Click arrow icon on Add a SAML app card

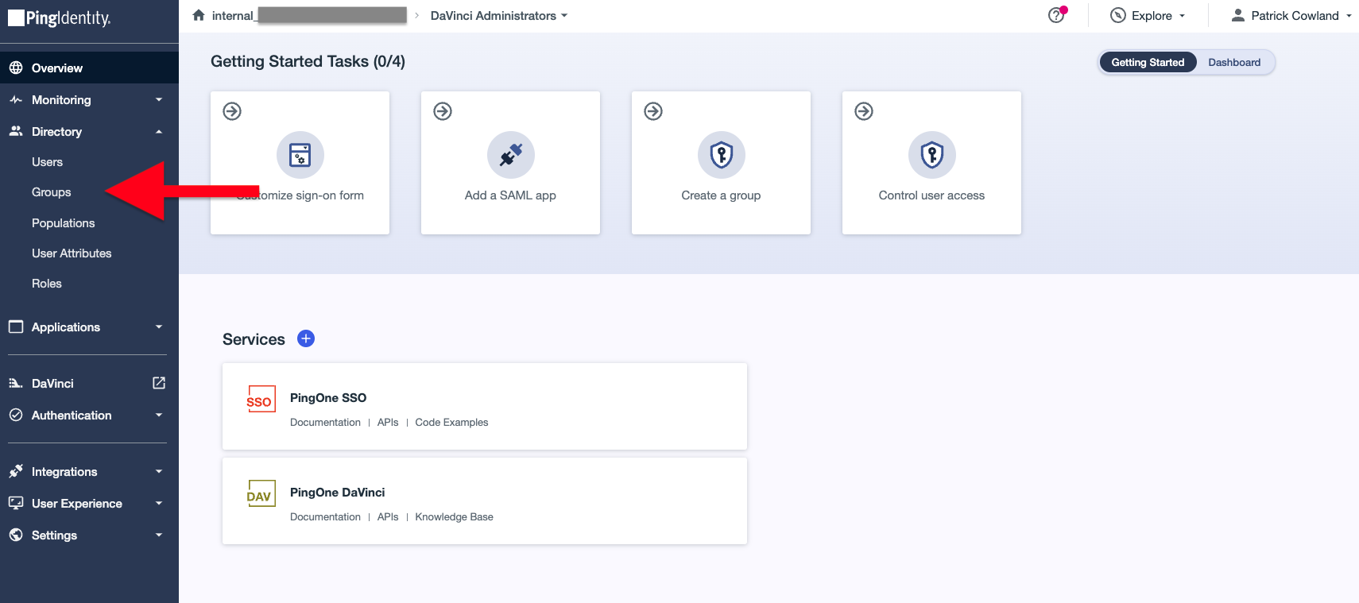(443, 111)
